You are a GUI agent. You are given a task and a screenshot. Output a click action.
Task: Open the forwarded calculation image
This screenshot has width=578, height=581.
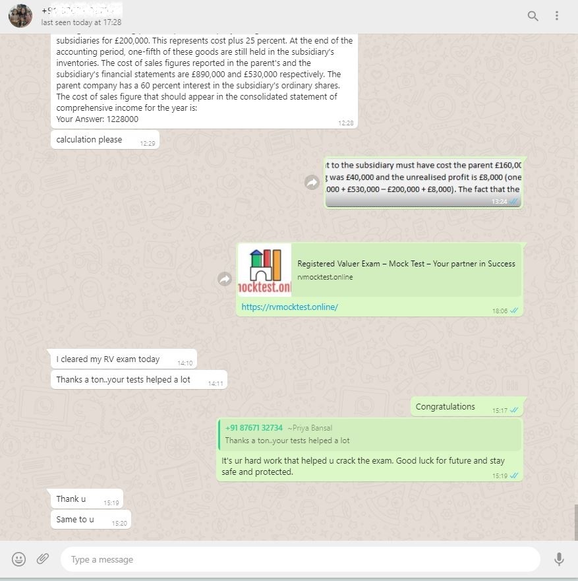click(x=424, y=183)
